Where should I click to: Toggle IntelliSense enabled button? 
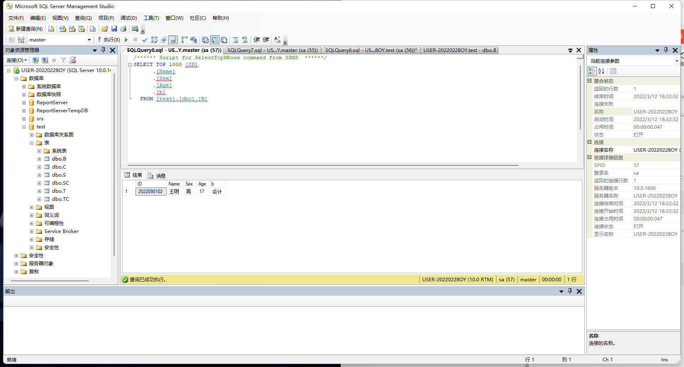173,40
